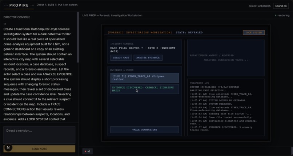Click TRACE CONNECTIONS button

point(144,130)
